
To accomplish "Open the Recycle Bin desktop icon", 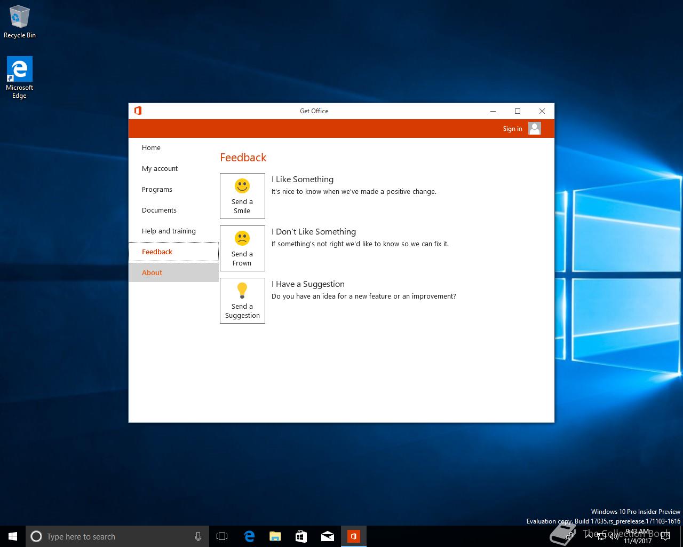I will pos(20,22).
